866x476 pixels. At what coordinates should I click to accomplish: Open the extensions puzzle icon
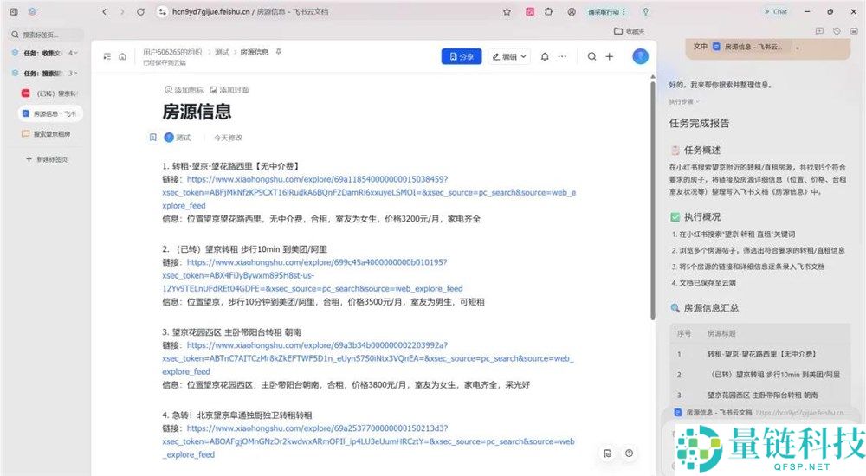pyautogui.click(x=548, y=11)
